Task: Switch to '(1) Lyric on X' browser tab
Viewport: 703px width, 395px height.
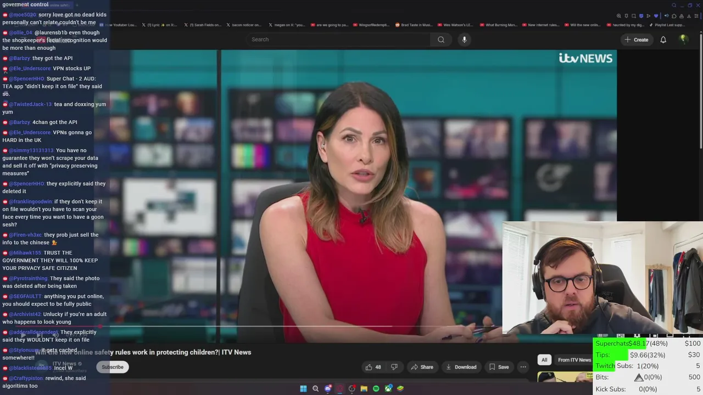Action: point(160,25)
